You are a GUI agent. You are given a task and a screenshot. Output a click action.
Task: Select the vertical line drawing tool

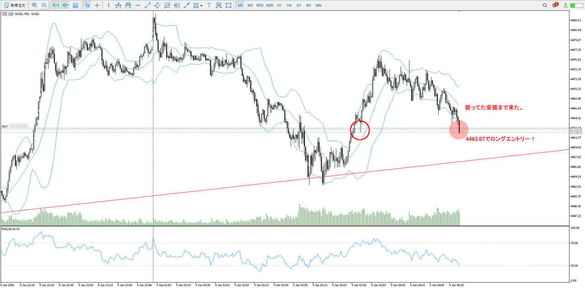point(108,5)
